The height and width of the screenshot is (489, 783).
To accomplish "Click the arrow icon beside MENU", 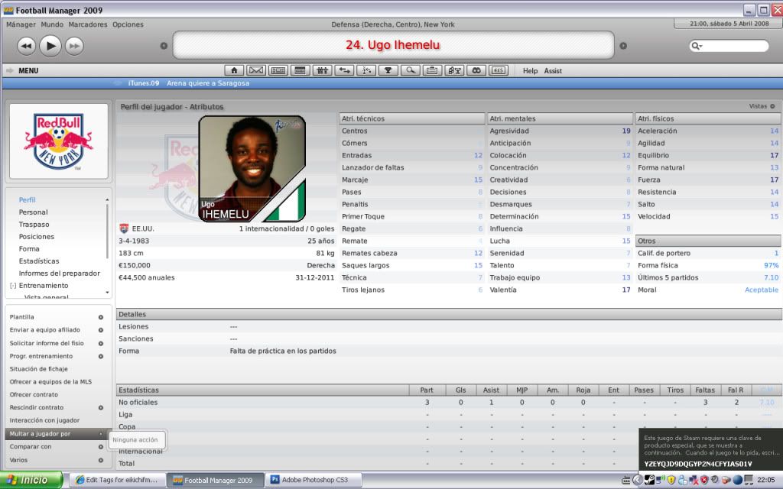I will (9, 71).
